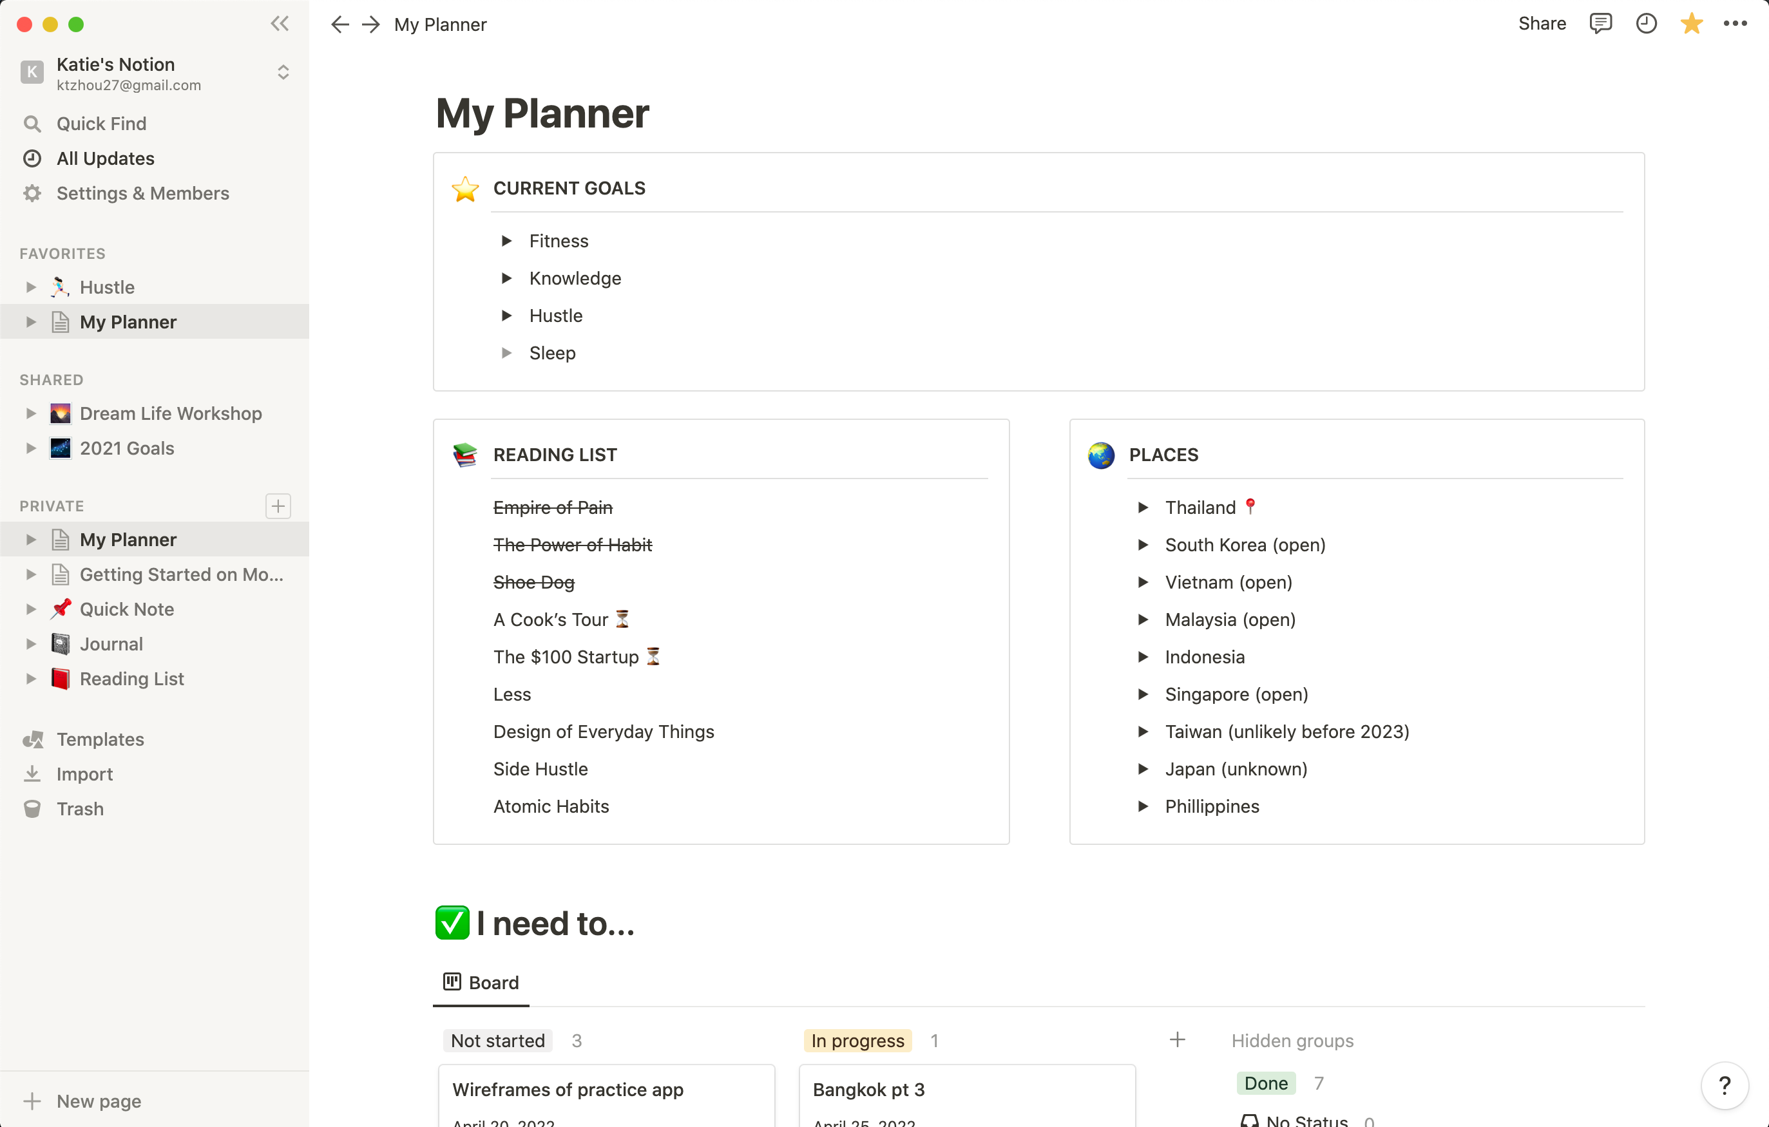The width and height of the screenshot is (1769, 1127).
Task: Open the Wireframes of practice app card
Action: [x=568, y=1090]
